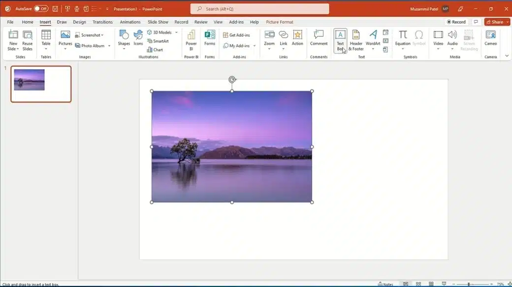Click the Cameo camera icon
This screenshot has width=512, height=287.
click(x=490, y=39)
